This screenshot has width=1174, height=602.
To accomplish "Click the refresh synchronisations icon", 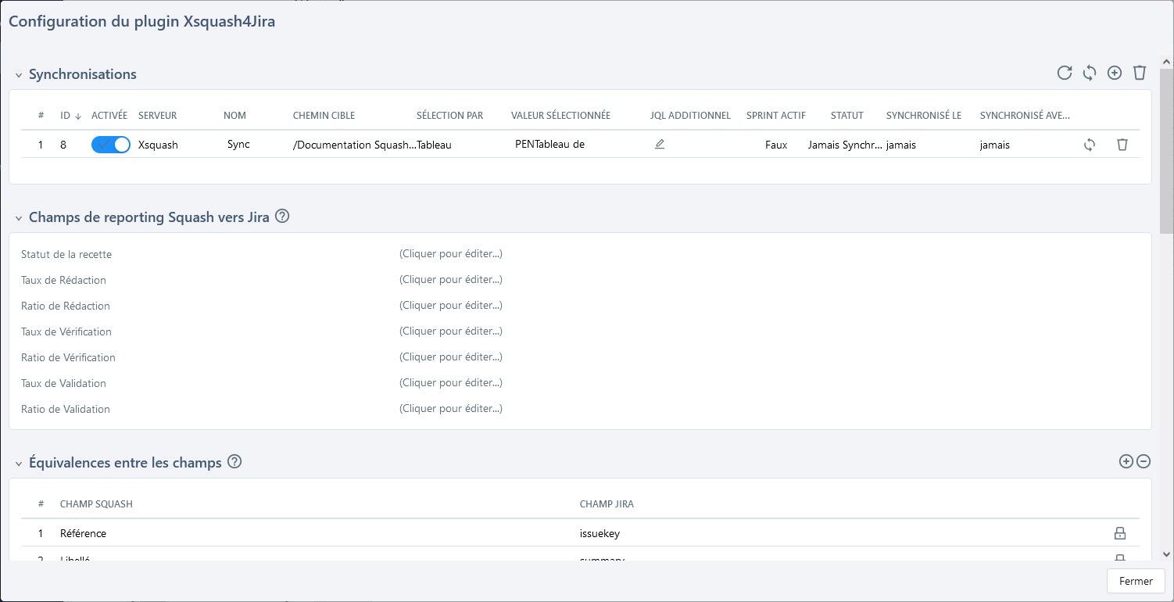I will pos(1065,73).
